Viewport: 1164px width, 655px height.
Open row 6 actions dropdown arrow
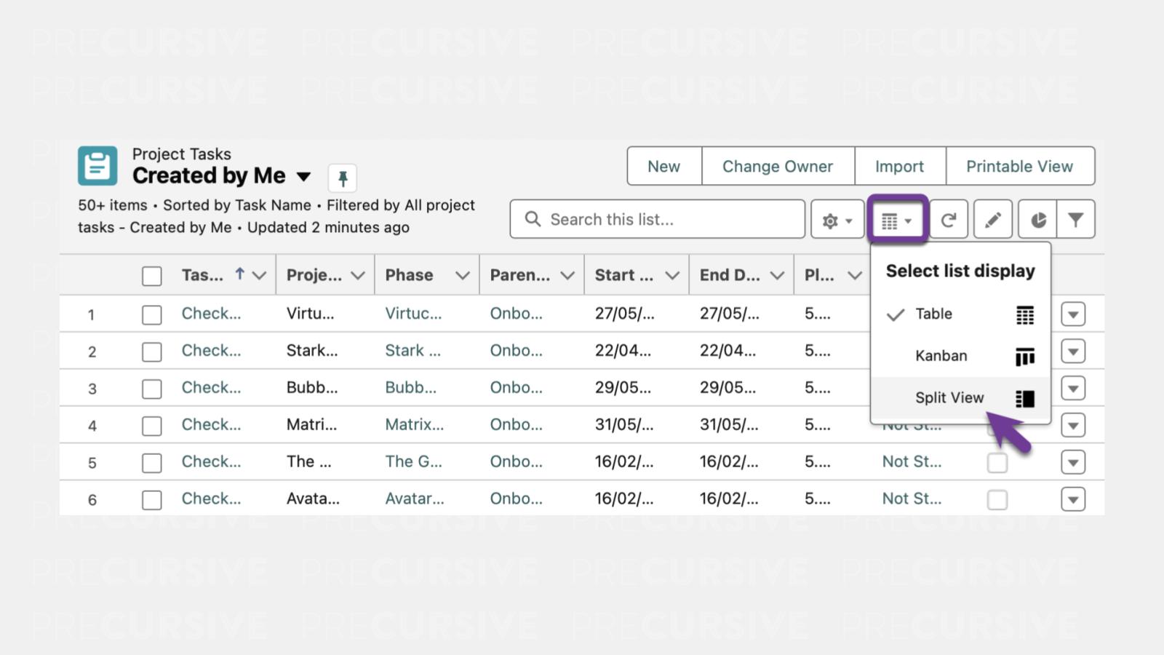pos(1073,499)
